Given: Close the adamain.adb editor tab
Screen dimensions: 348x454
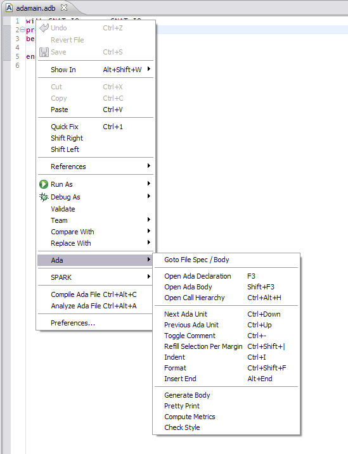Looking at the screenshot, I should [x=64, y=8].
